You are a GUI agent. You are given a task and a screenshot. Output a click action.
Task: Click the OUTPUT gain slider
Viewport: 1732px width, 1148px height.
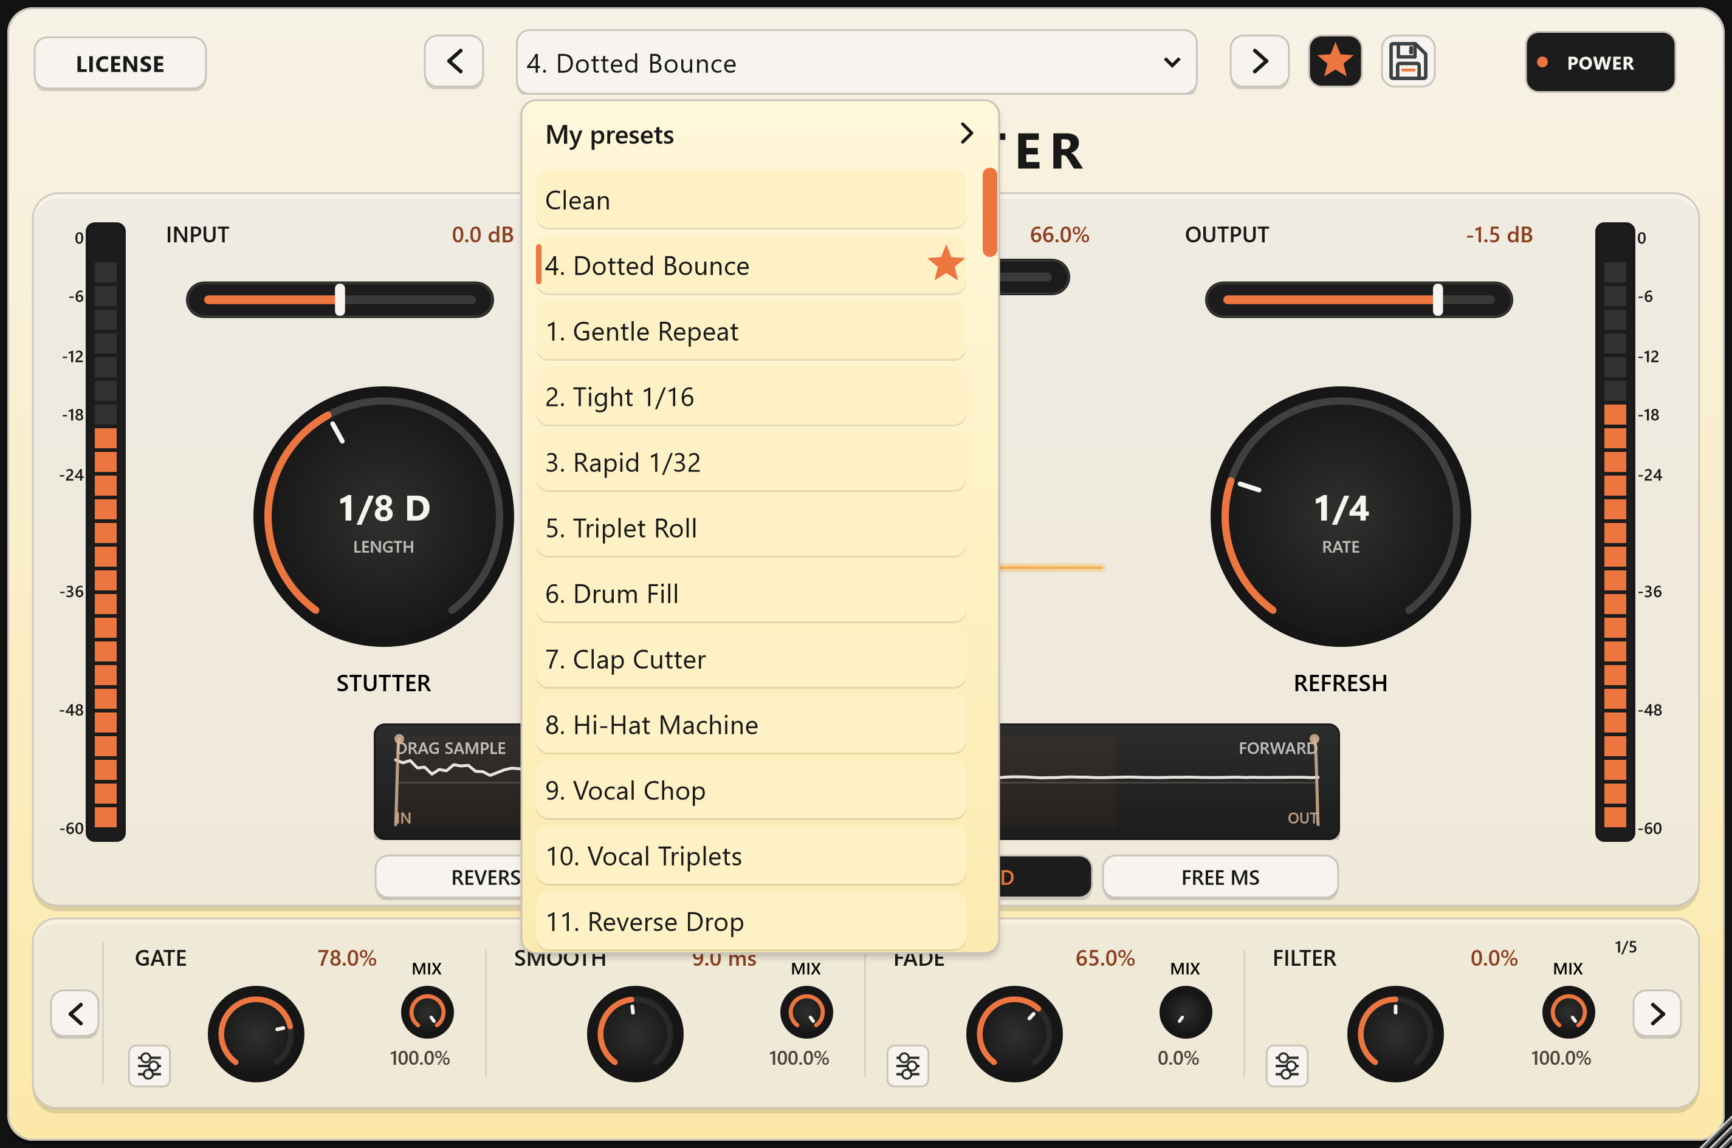point(1358,299)
